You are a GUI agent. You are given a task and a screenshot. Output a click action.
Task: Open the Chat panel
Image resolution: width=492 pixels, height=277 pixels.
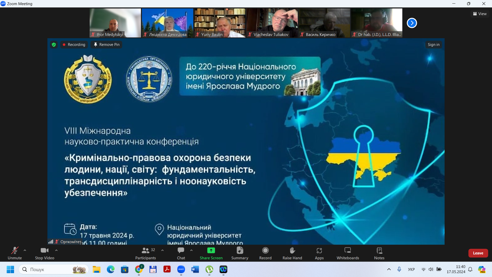pos(181,253)
